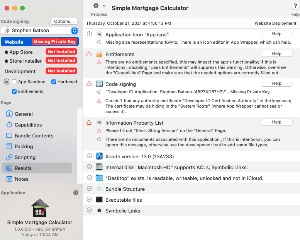
Task: Click the Xcode hammer icon
Action: click(x=99, y=156)
